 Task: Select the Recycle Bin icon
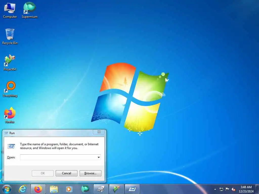(10, 37)
